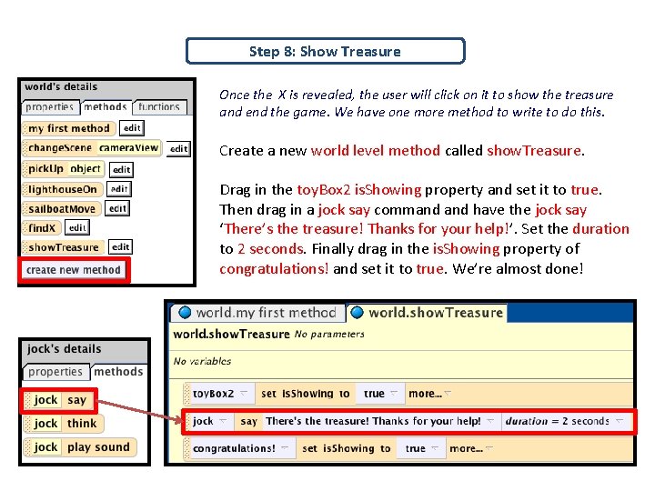
Task: Expand more options in congratulations row
Action: tap(471, 448)
